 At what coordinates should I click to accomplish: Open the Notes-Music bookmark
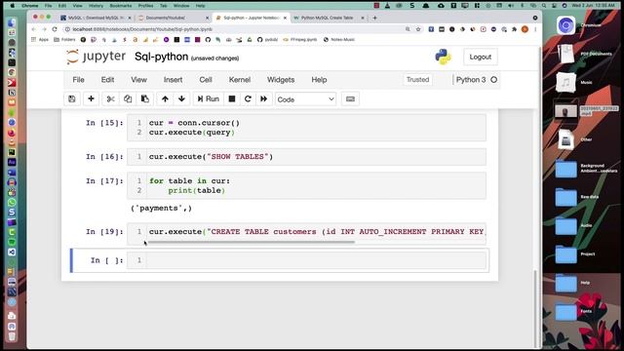339,39
